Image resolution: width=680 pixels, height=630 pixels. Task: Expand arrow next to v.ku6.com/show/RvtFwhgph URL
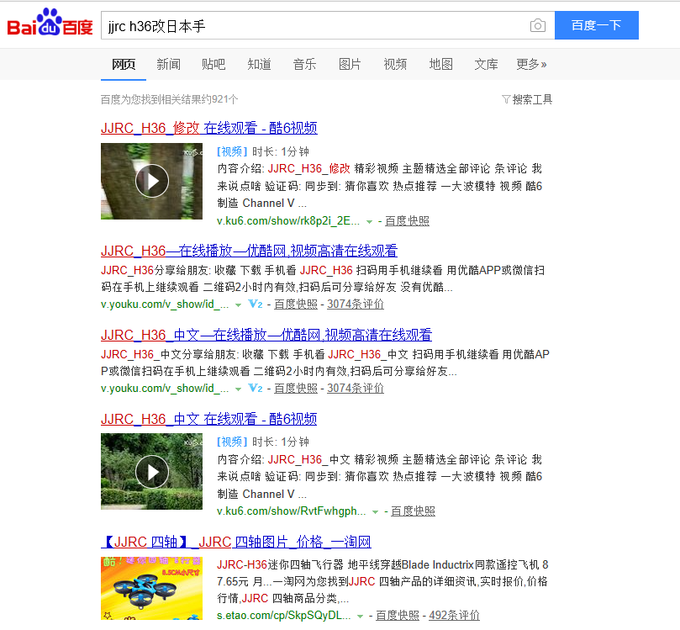tap(375, 512)
